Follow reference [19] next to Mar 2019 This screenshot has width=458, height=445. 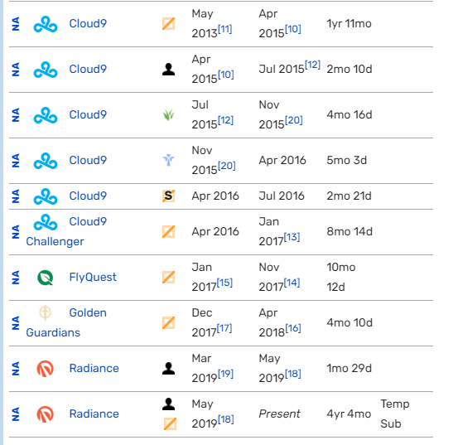226,375
